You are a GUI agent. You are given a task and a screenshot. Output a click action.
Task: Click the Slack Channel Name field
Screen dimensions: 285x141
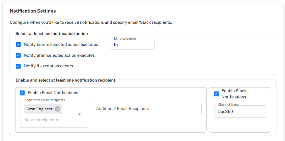click(x=240, y=112)
